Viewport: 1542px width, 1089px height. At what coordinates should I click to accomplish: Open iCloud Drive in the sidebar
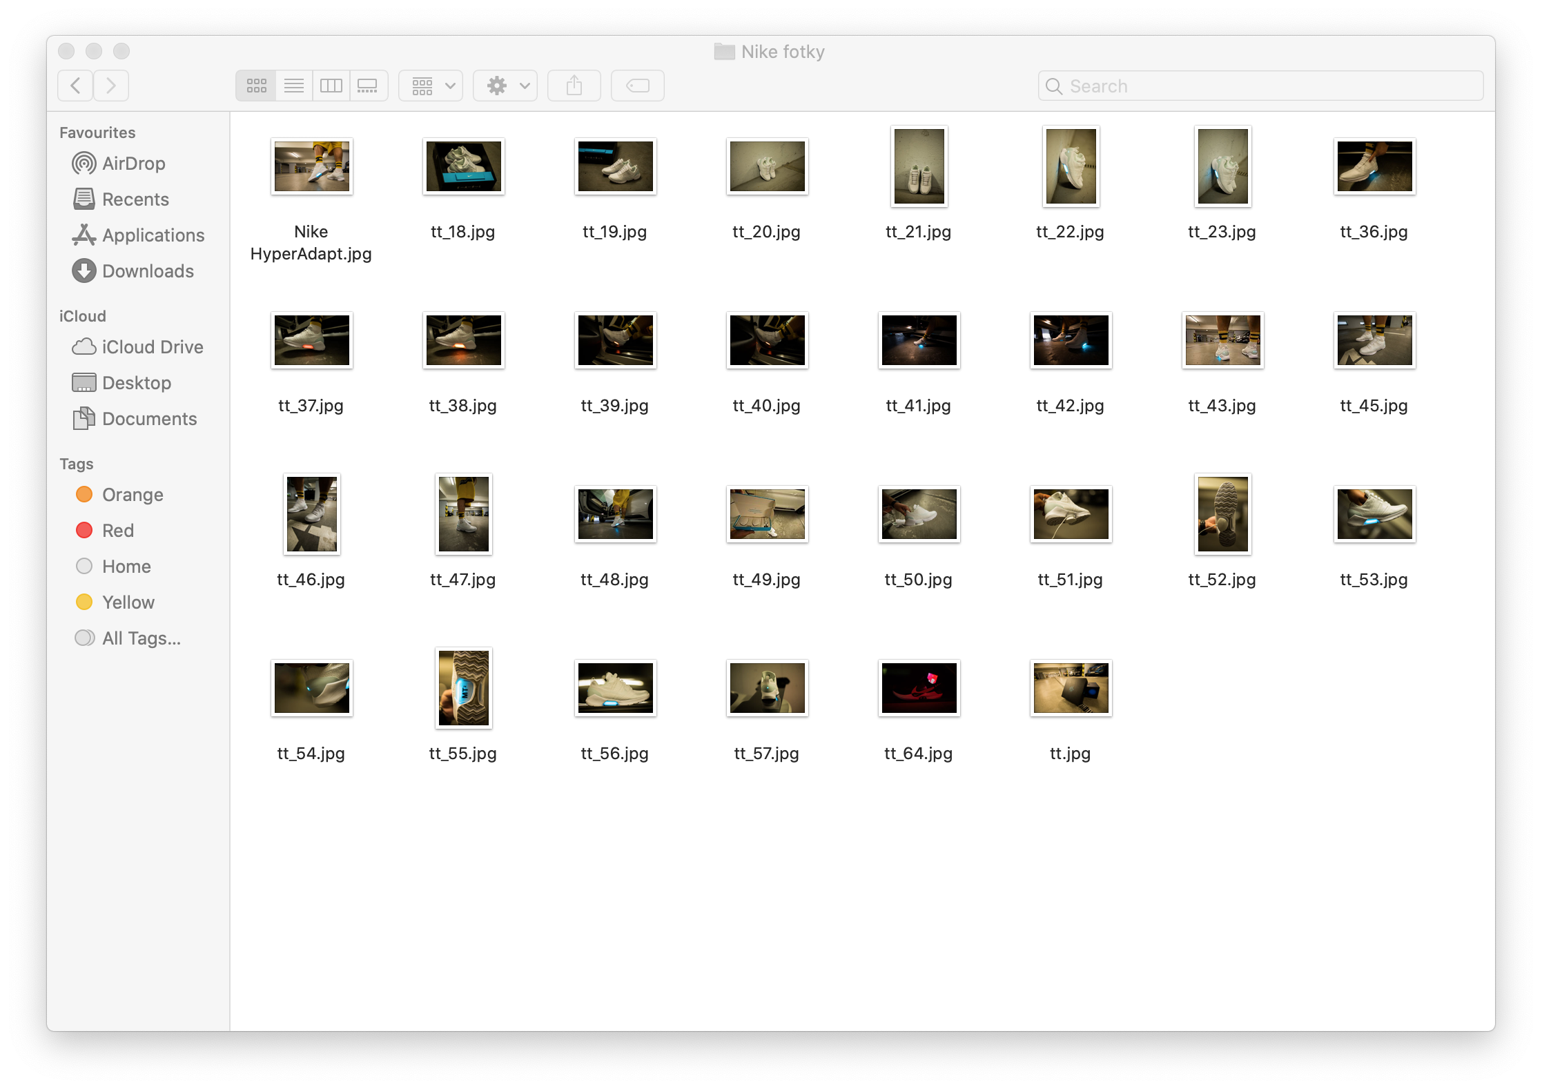pos(152,347)
